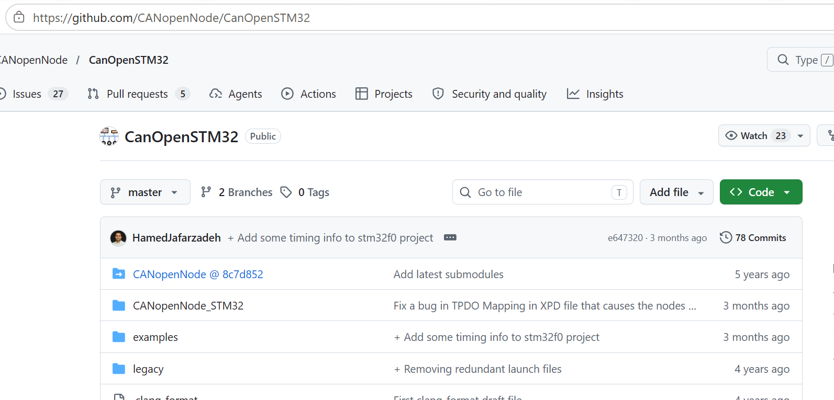This screenshot has width=834, height=400.
Task: Open the master branch selector dropdown
Action: [145, 192]
